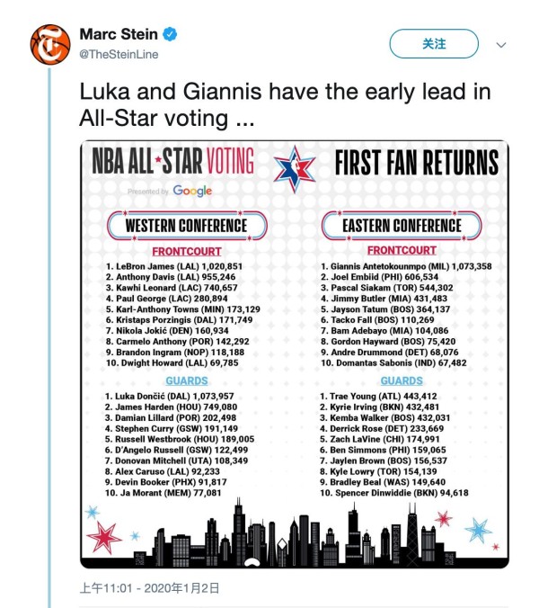Screen dimensions: 539x608
Task: Follow the account with 关注 button
Action: pyautogui.click(x=434, y=44)
